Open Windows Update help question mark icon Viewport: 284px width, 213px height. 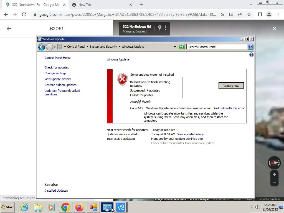pos(251,55)
